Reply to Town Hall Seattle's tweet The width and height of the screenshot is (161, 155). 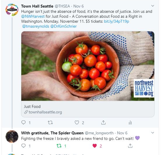23,122
